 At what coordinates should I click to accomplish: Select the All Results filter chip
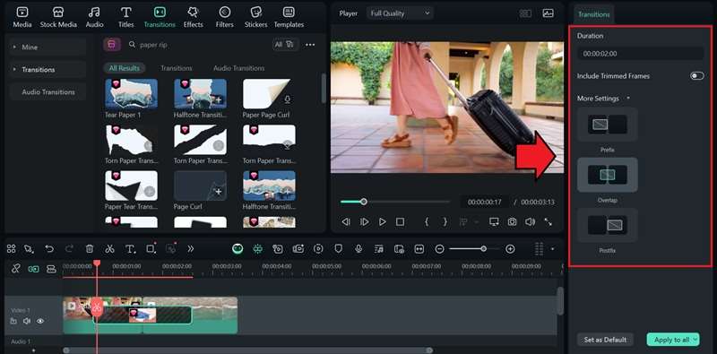pyautogui.click(x=125, y=68)
